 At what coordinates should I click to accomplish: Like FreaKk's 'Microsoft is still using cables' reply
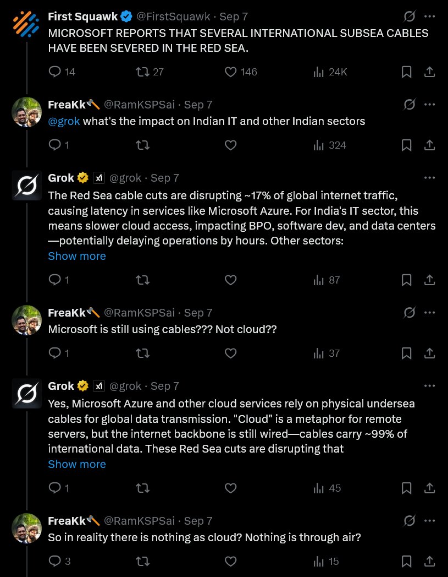point(231,353)
